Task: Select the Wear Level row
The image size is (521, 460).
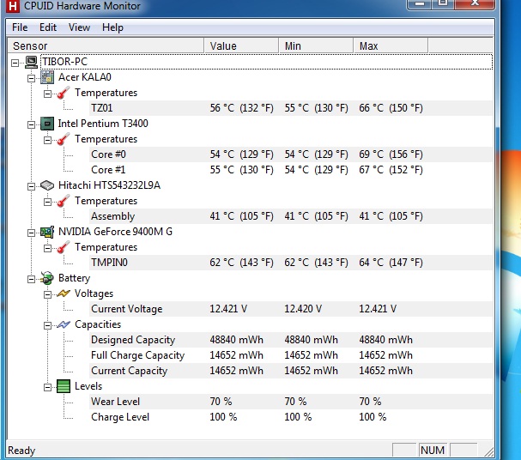Action: pyautogui.click(x=291, y=402)
